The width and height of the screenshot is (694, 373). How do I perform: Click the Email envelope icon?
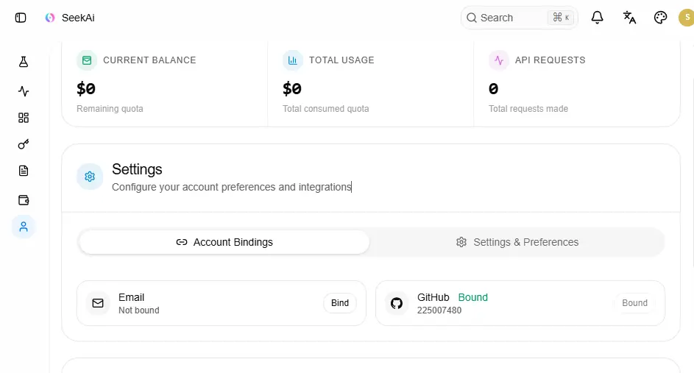(x=98, y=303)
